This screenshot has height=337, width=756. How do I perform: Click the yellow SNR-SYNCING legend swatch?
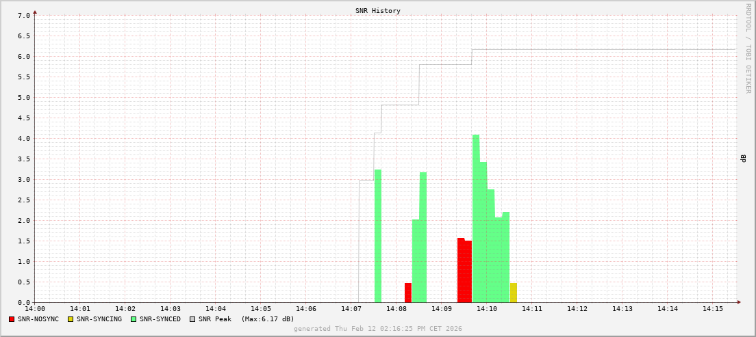click(71, 319)
